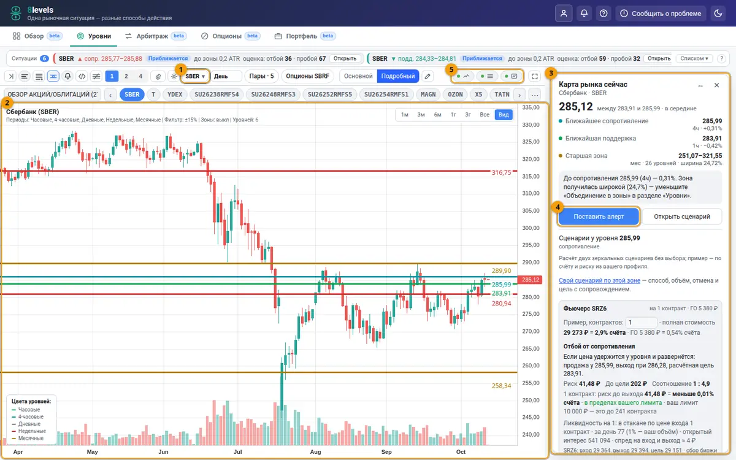Toggle the line chart indicator pill
The width and height of the screenshot is (736, 460).
coord(464,76)
